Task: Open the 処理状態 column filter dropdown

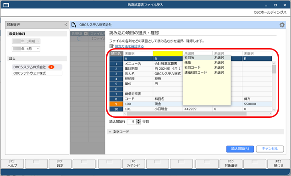Action: tap(86, 33)
